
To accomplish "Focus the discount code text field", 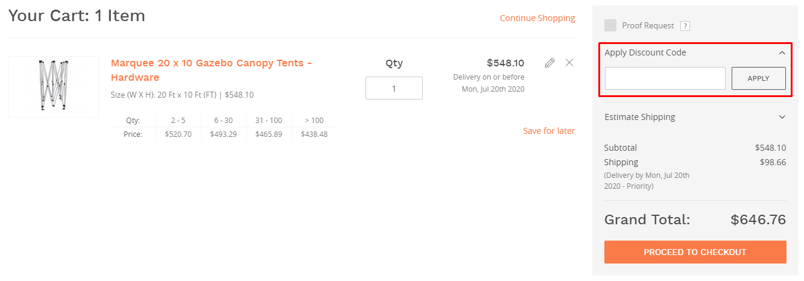I will (665, 78).
